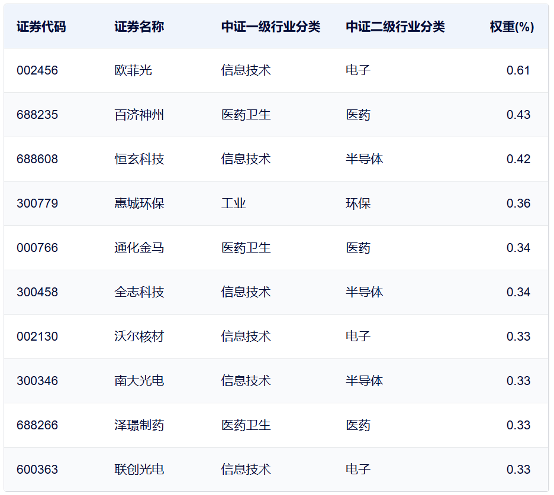Image resolution: width=554 pixels, height=495 pixels.
Task: Select security code 688608
Action: point(37,159)
